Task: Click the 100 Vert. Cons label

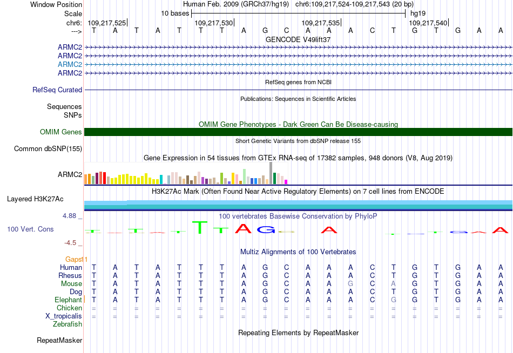Action: [x=30, y=229]
